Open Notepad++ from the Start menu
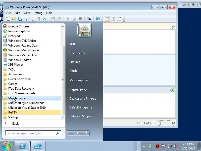Viewport: 201px width, 151px height. [32, 36]
